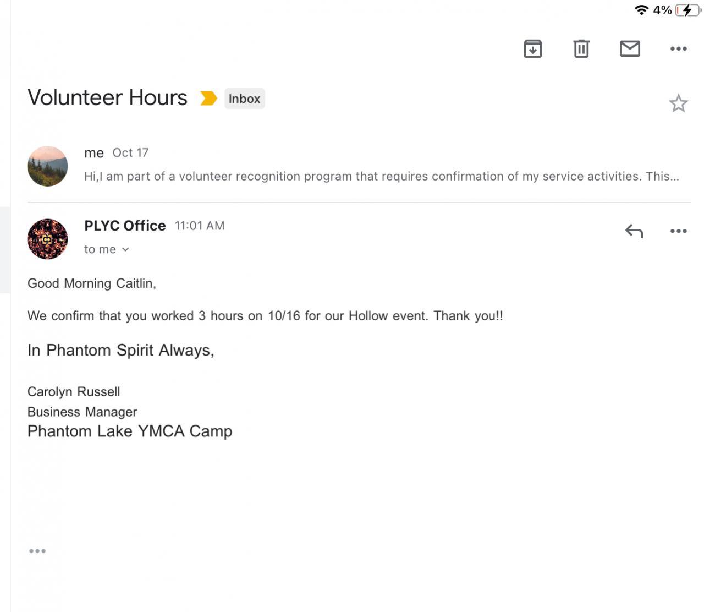Click the Inbox label tag
704x612 pixels.
[x=244, y=99]
